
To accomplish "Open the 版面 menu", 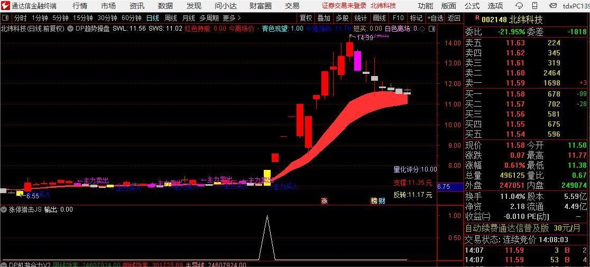I will tap(448, 6).
